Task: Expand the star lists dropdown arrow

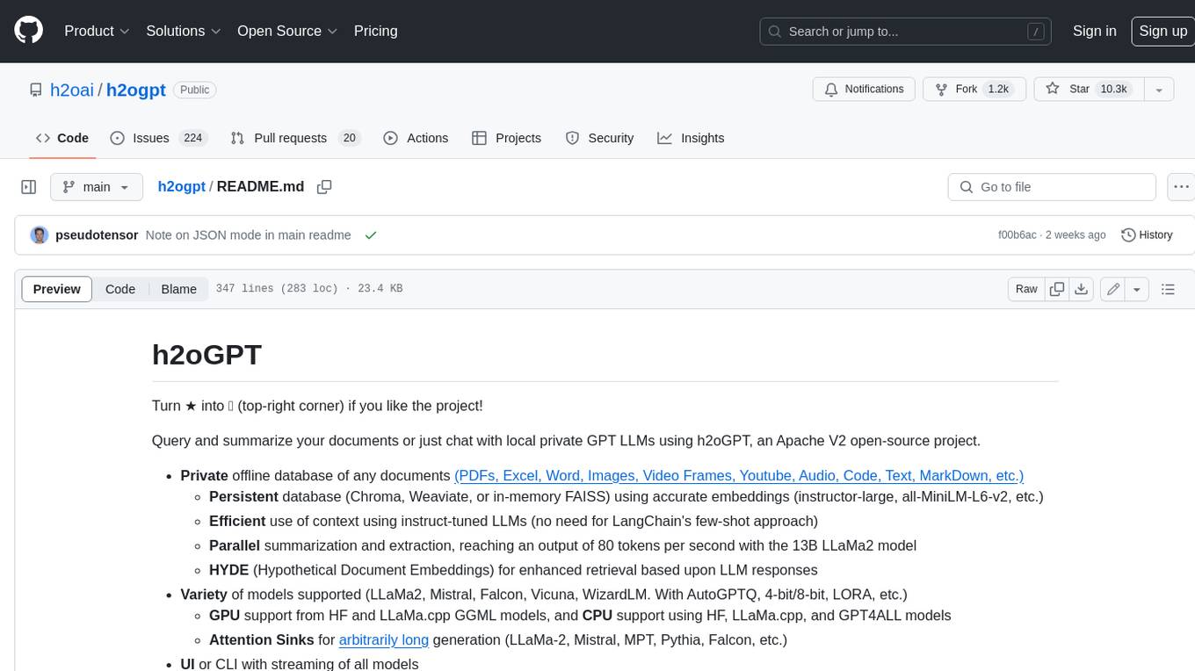Action: (x=1159, y=90)
